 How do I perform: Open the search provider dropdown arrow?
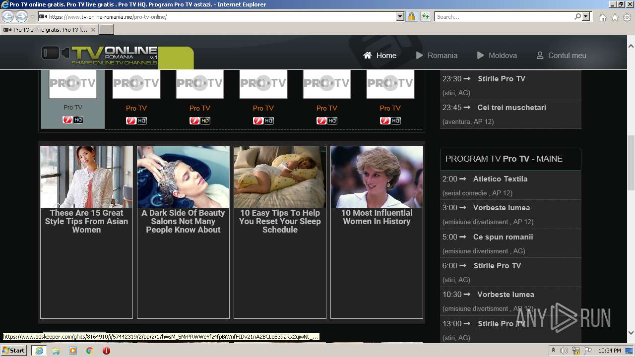(x=586, y=16)
